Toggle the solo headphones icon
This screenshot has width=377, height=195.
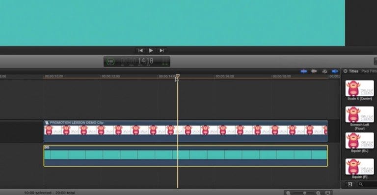point(324,71)
